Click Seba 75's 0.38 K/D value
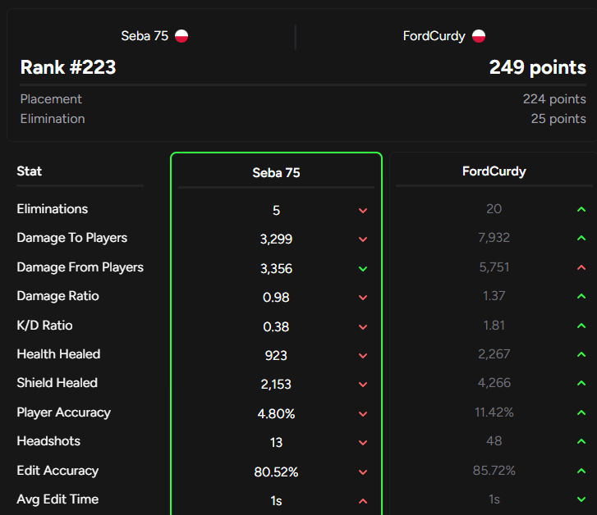Image resolution: width=597 pixels, height=515 pixels. pos(276,327)
